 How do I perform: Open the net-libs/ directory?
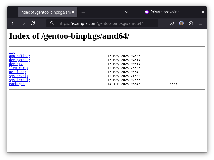[18, 72]
